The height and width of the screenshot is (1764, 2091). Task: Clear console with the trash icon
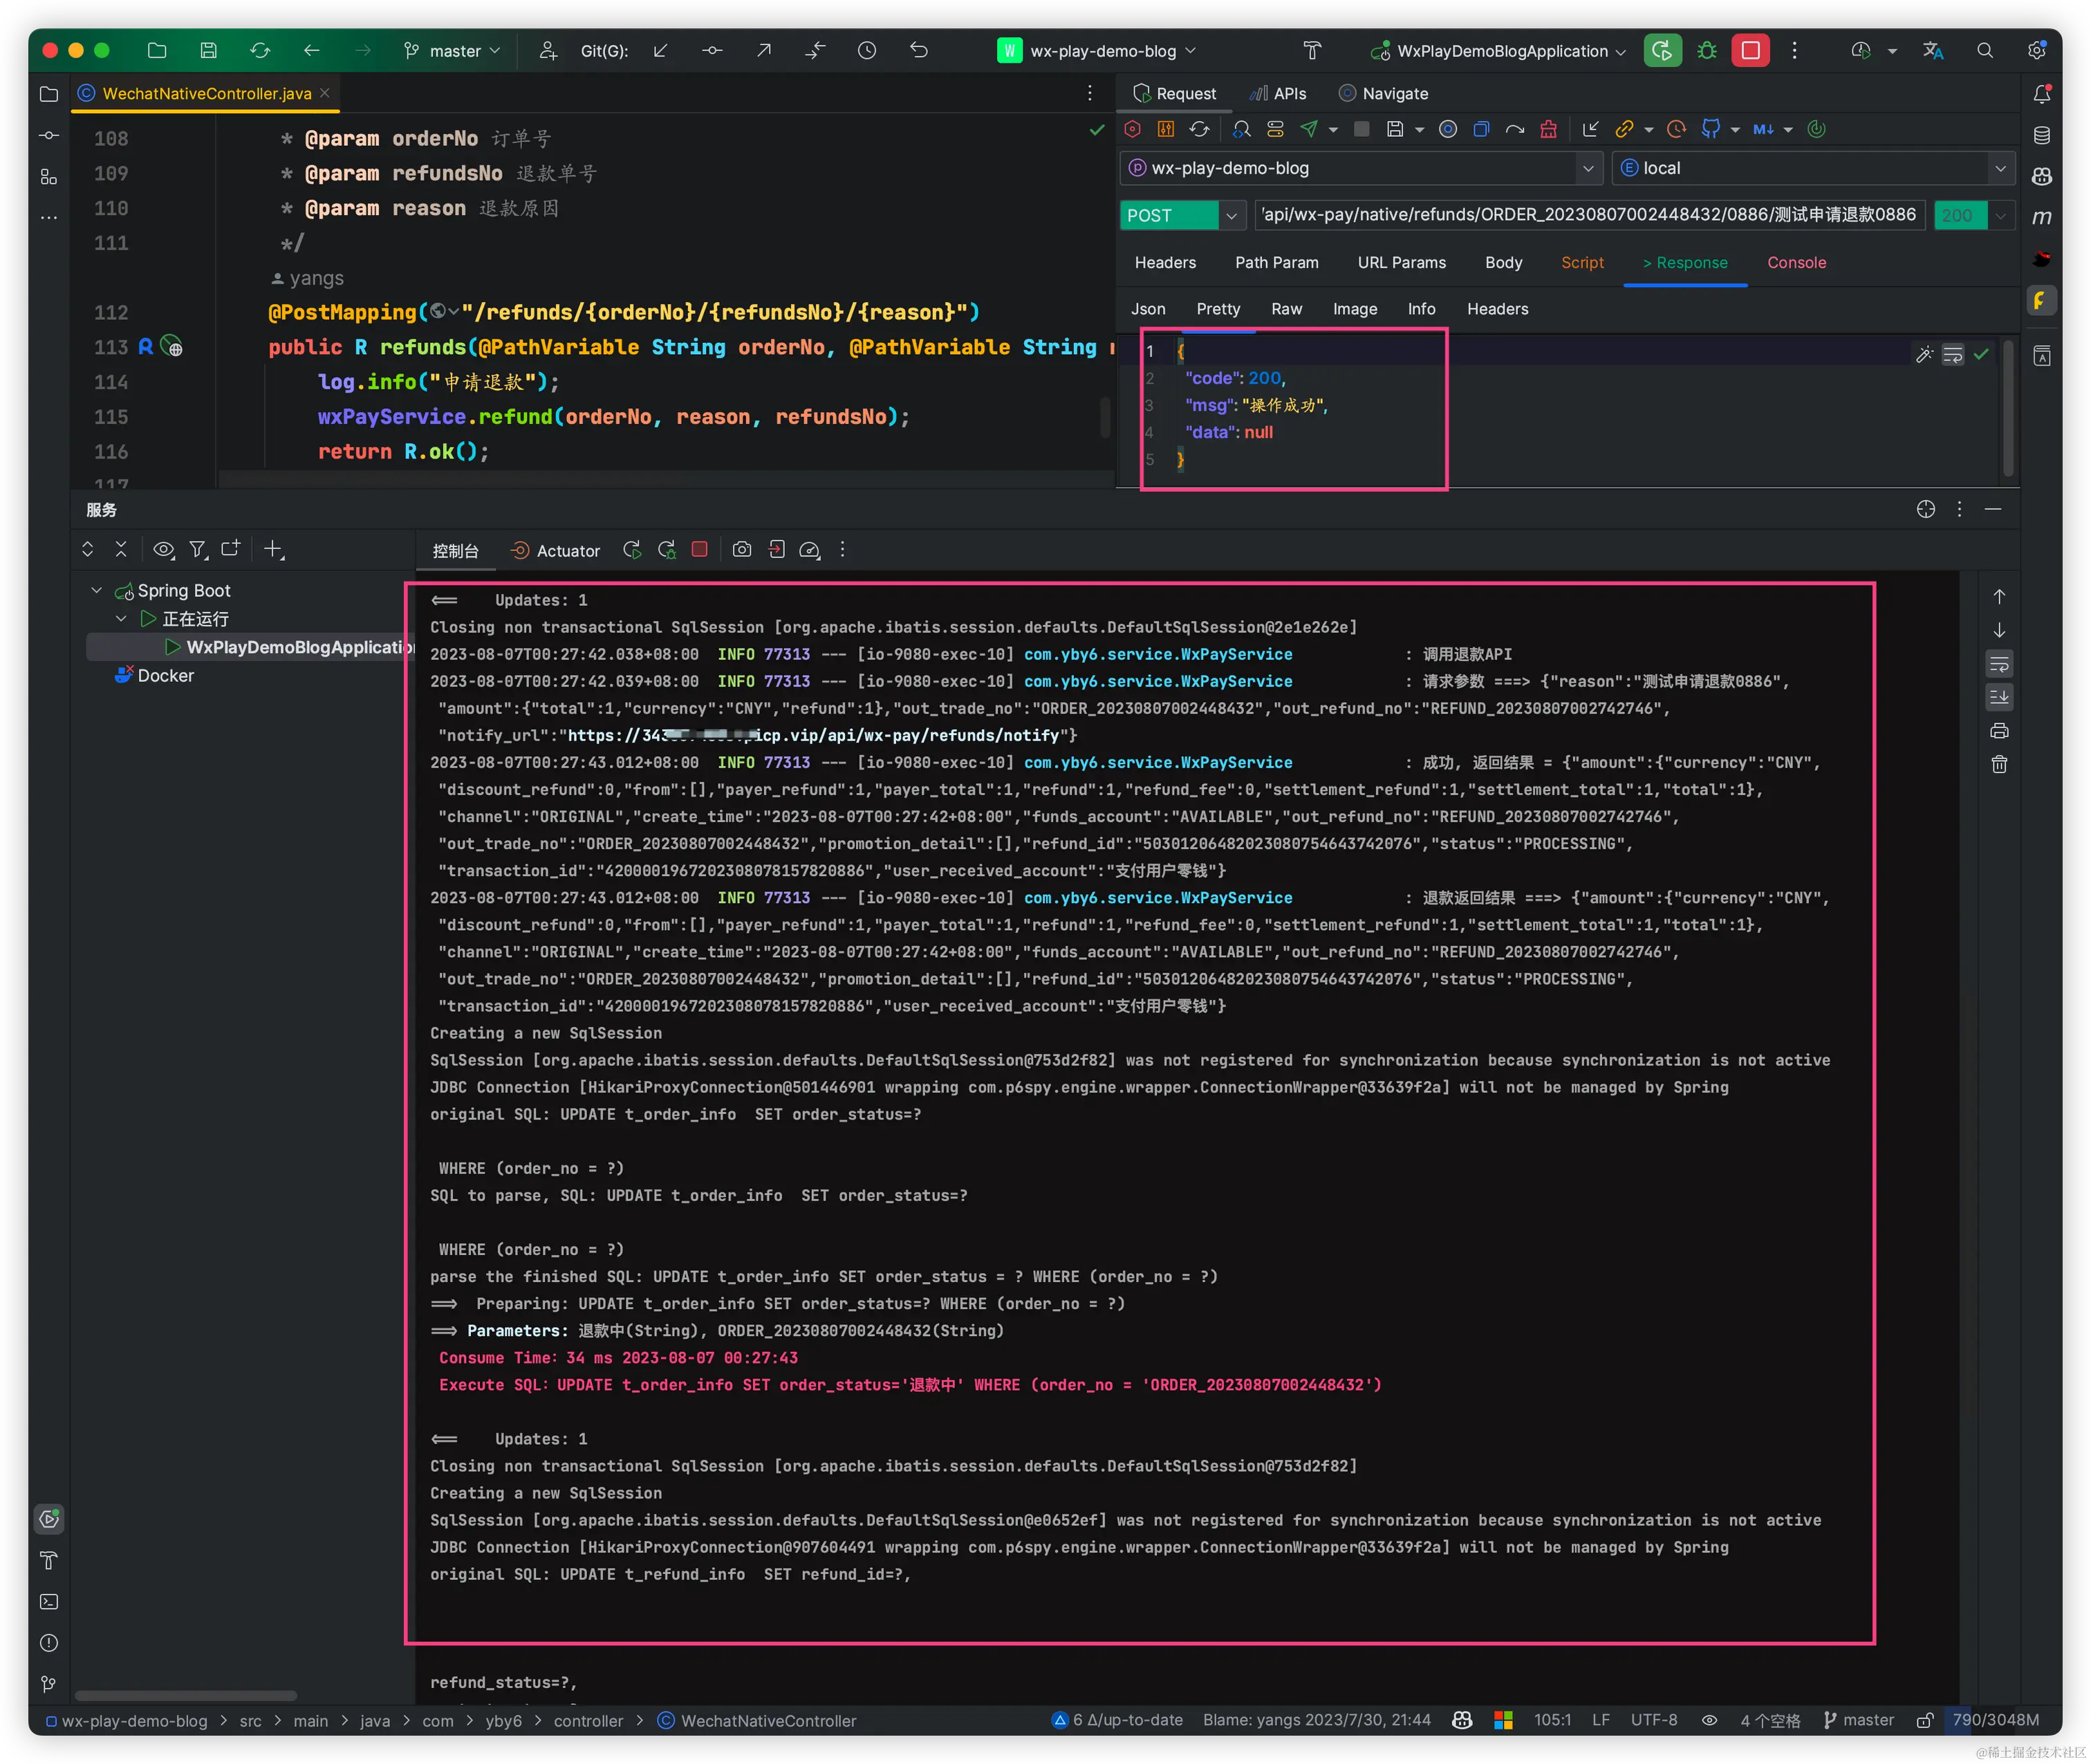(x=1999, y=765)
